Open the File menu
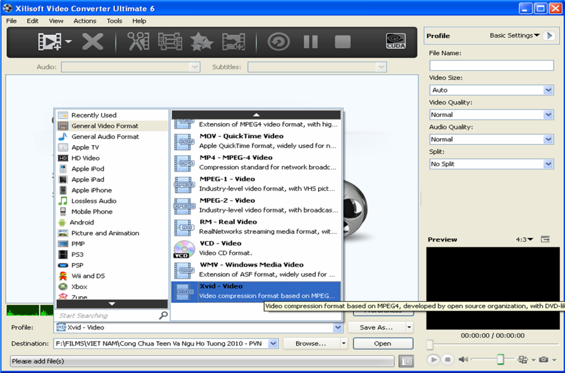565x373 pixels. pos(12,21)
